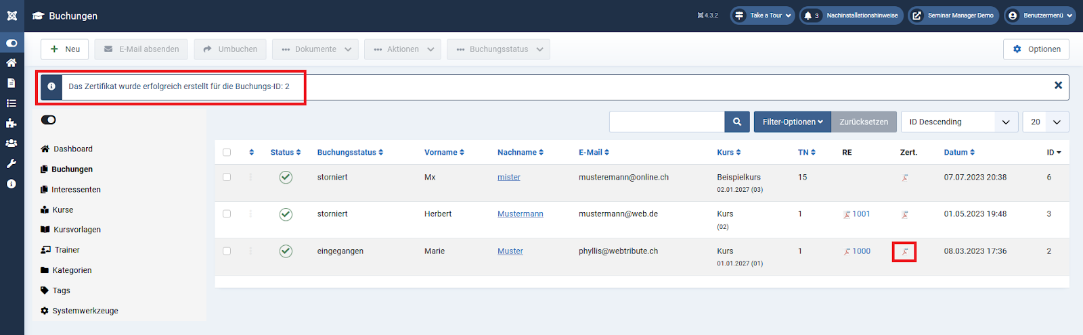Screen dimensions: 1083x335
Task: Focus the booking search field
Action: (667, 122)
